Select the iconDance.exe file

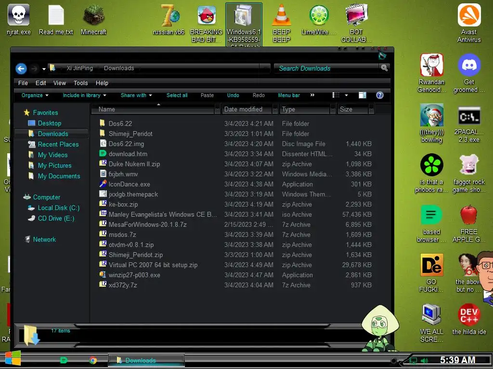(235, 184)
